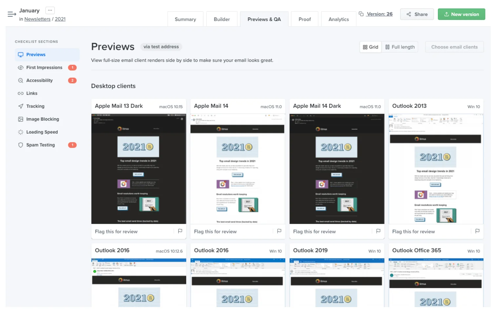
Task: Click the Accessibility badge showing 2
Action: (72, 81)
